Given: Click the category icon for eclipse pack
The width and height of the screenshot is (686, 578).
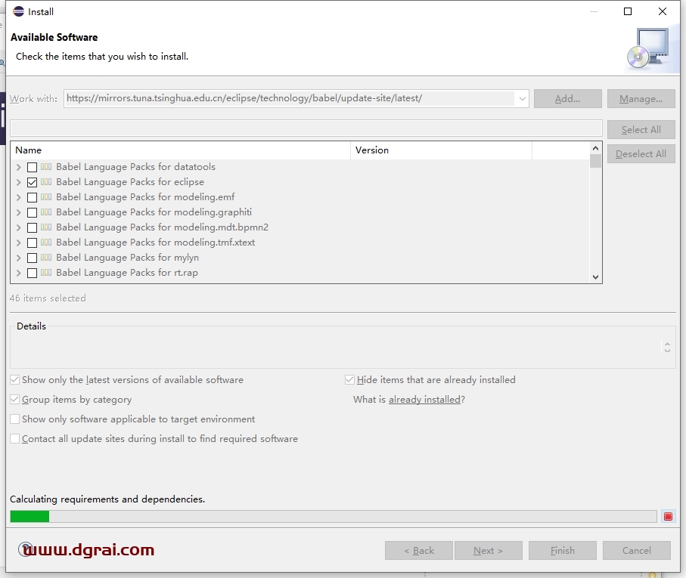Looking at the screenshot, I should point(46,182).
